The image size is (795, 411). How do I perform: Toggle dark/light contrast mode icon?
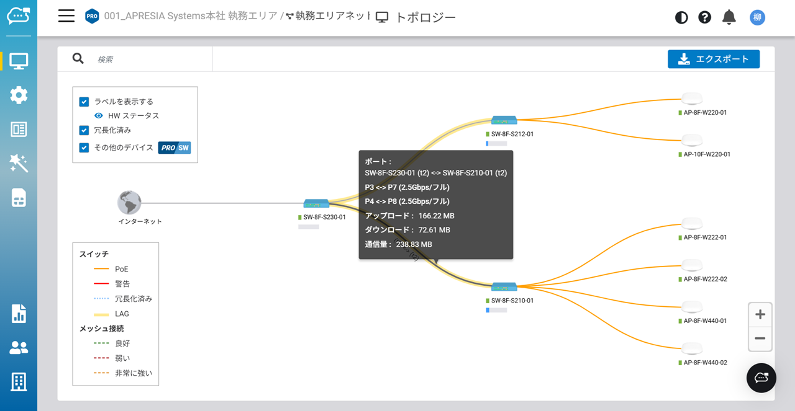[681, 17]
